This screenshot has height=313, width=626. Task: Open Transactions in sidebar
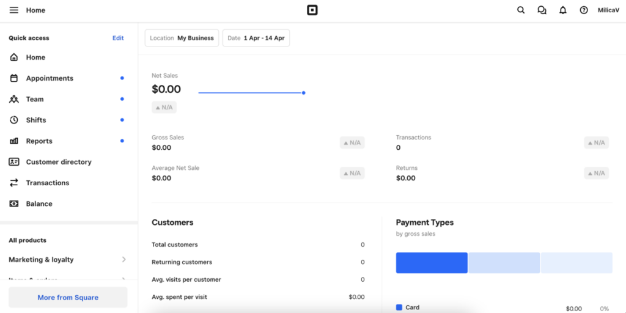click(48, 183)
